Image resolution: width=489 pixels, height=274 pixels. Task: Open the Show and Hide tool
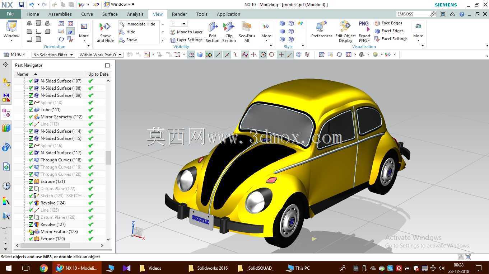click(105, 32)
